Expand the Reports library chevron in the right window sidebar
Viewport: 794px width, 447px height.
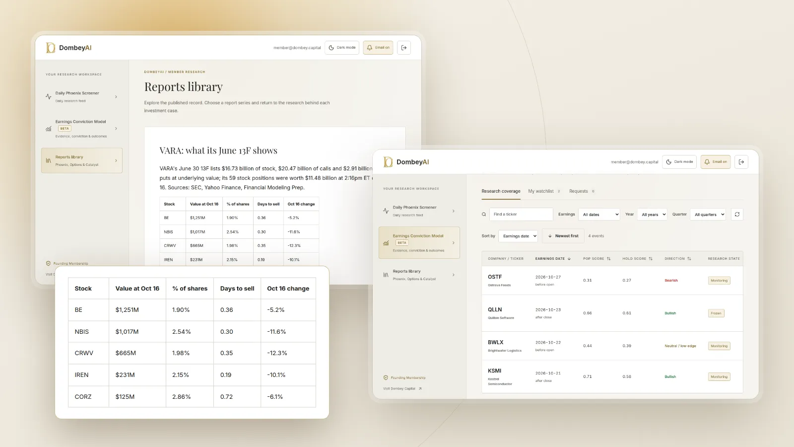(454, 275)
